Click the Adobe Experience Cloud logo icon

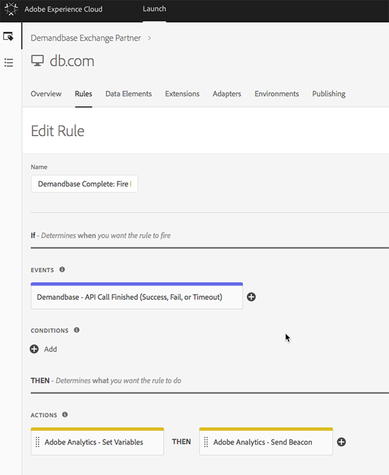coord(11,9)
